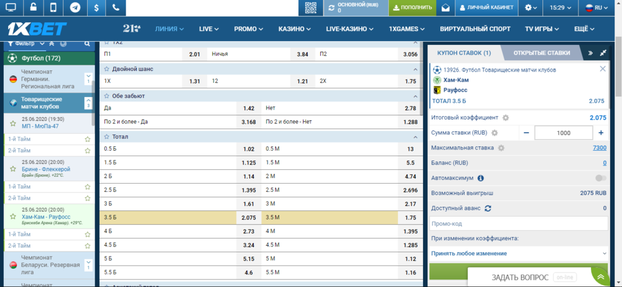Remove the Хам-Кам bet from coupon

pyautogui.click(x=603, y=68)
